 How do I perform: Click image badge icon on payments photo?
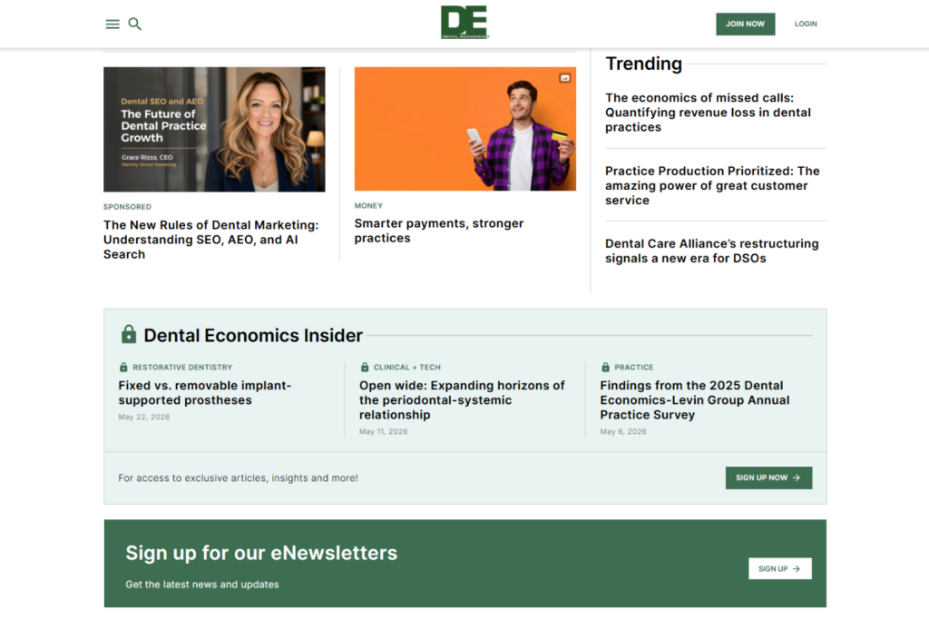click(x=564, y=78)
